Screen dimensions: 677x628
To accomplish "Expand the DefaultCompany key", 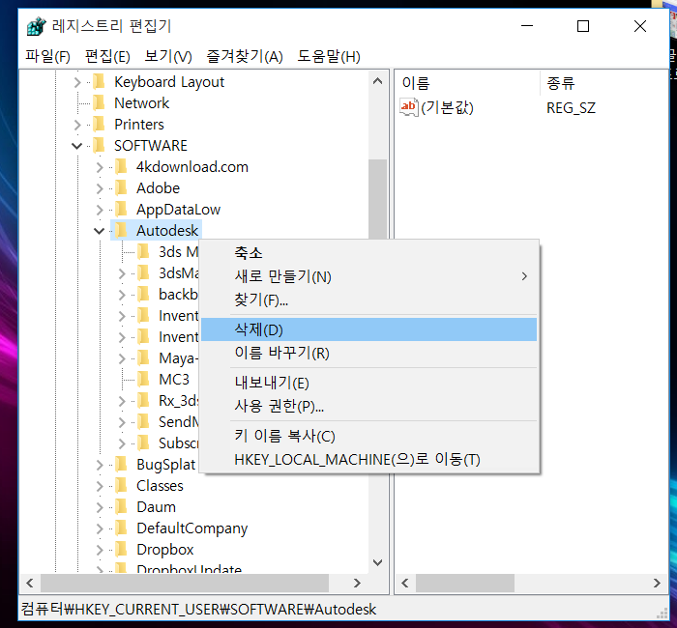I will click(x=100, y=528).
